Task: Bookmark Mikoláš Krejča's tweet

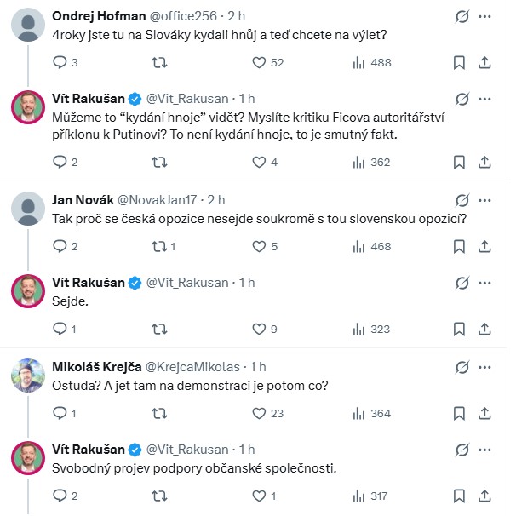Action: click(x=459, y=413)
